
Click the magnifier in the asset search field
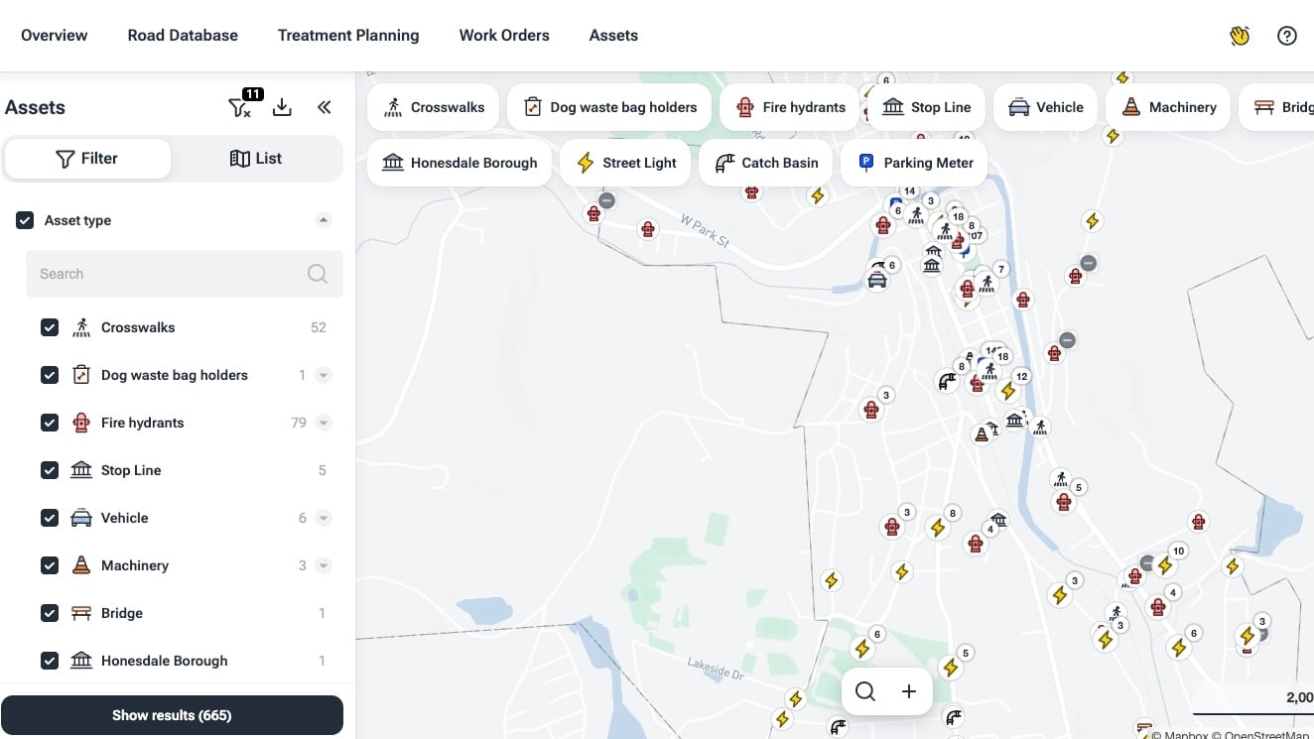[x=318, y=274]
